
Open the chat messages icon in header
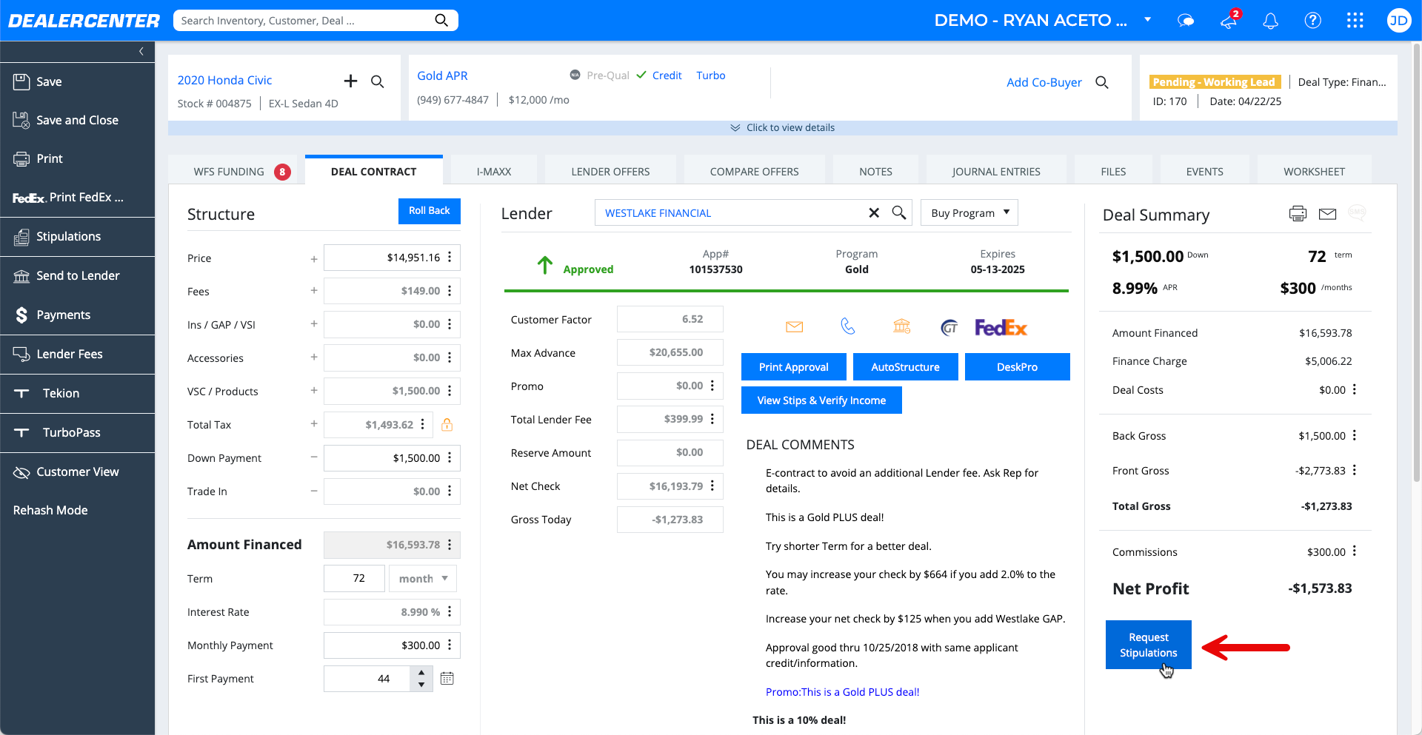pyautogui.click(x=1186, y=21)
